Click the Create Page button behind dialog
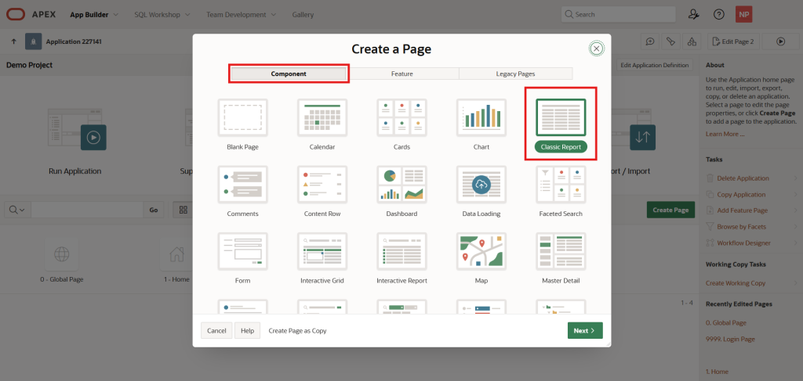Viewport: 803px width, 381px height. pos(670,210)
